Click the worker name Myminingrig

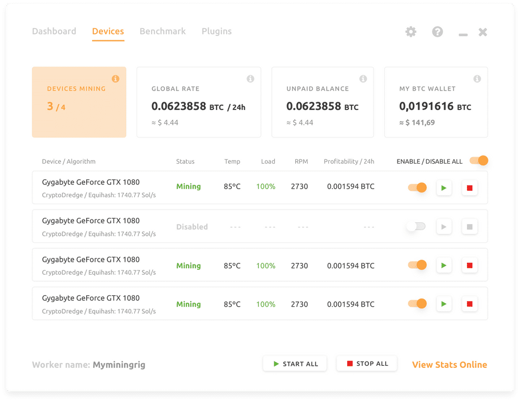pos(119,365)
